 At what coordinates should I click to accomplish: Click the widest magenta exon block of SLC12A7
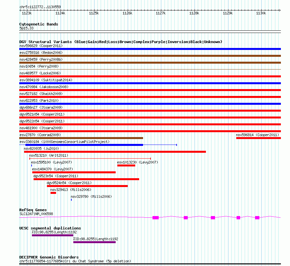155,218
